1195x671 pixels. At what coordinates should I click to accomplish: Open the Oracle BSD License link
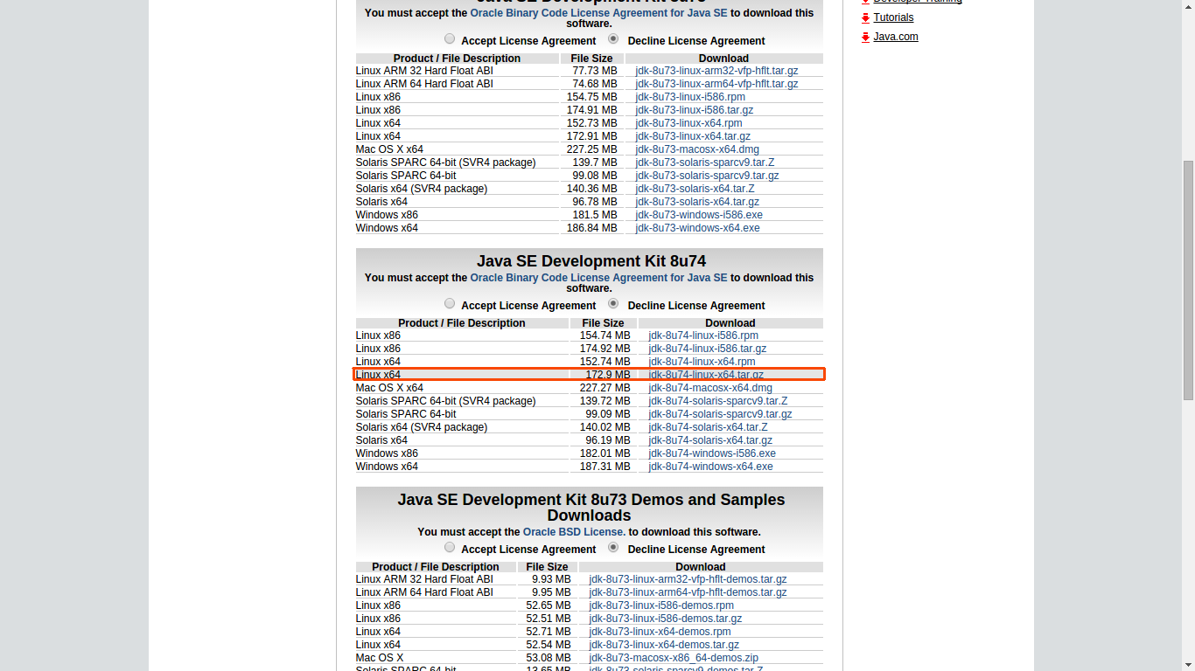[574, 532]
